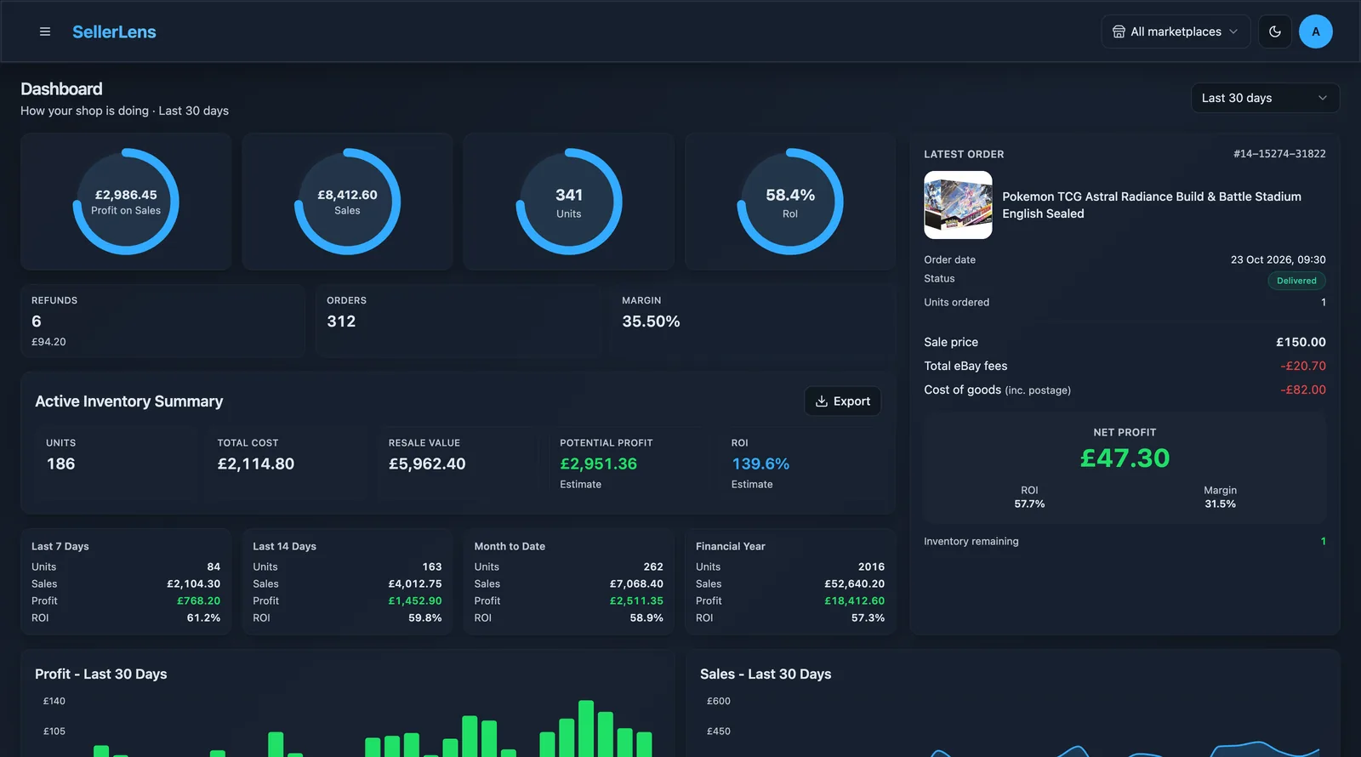
Task: Toggle dark mode with the moon icon
Action: tap(1274, 31)
